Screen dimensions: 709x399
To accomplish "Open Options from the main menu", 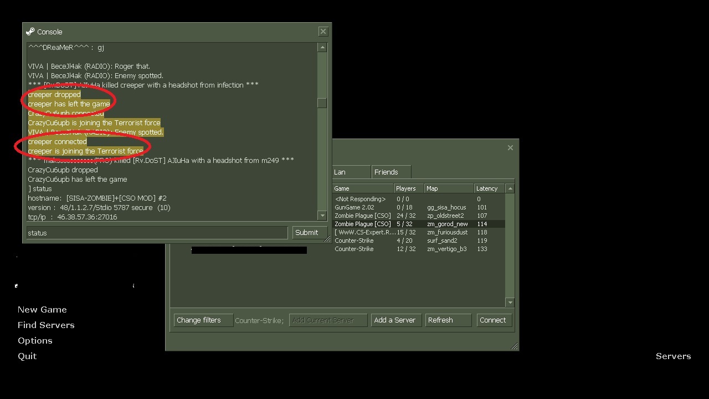I will (x=35, y=341).
